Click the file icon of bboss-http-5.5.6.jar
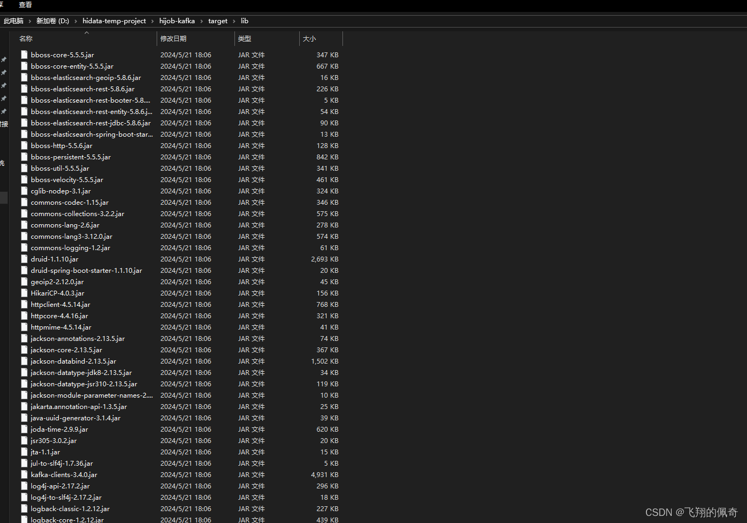This screenshot has height=523, width=747. click(24, 145)
